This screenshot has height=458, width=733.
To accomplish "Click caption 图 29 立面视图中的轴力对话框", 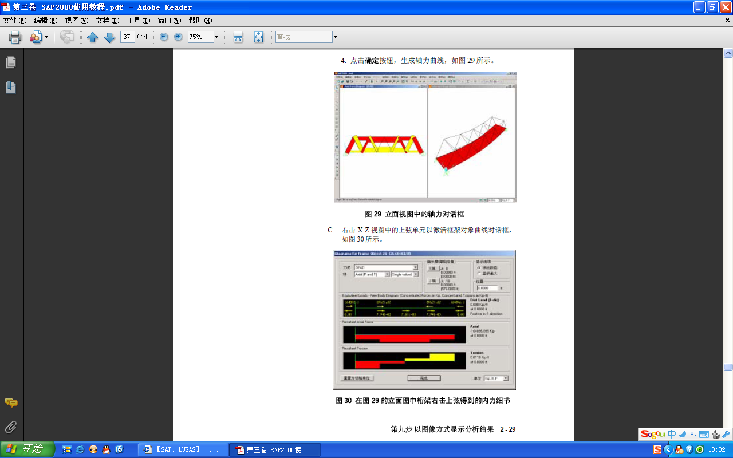I will [415, 214].
